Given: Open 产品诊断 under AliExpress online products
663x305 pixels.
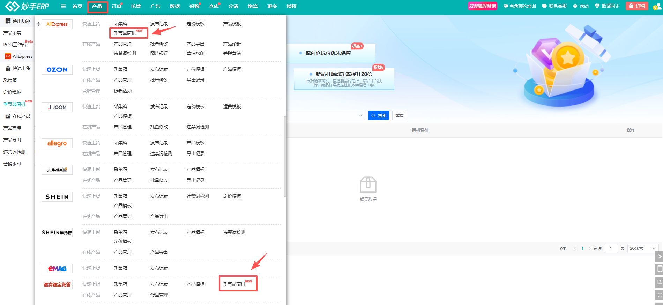Looking at the screenshot, I should [232, 44].
